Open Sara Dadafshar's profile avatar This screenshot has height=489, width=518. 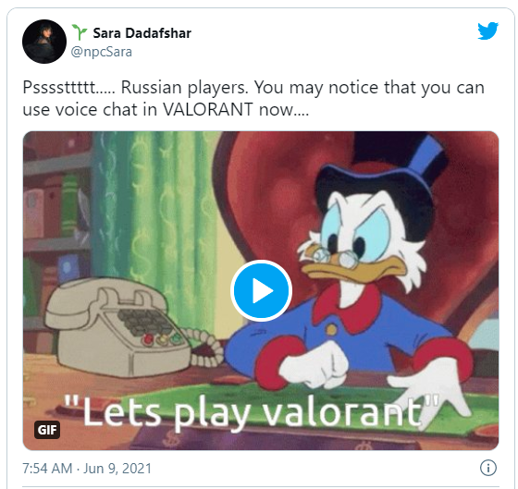44,42
